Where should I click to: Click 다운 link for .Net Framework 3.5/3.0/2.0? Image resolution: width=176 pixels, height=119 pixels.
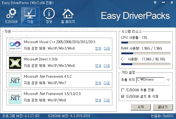click(107, 100)
